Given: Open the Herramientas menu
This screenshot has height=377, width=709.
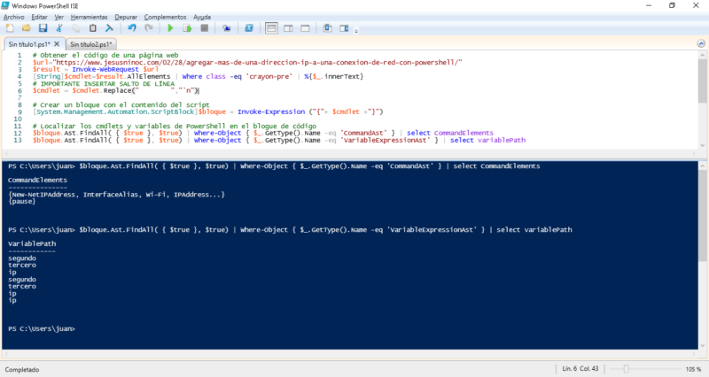Looking at the screenshot, I should [88, 17].
